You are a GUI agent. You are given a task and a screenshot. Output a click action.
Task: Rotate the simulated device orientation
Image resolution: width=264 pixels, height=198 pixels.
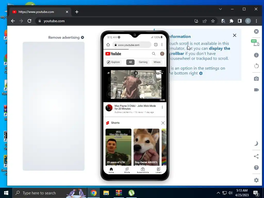pyautogui.click(x=256, y=66)
